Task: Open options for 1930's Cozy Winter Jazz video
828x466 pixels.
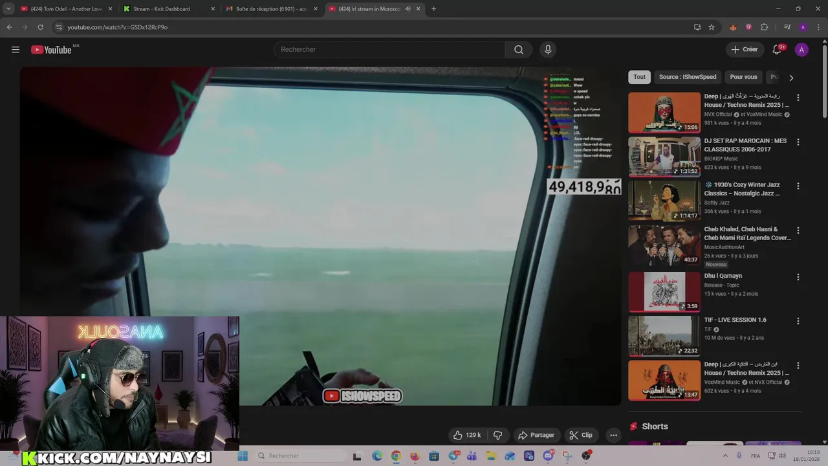Action: [798, 186]
